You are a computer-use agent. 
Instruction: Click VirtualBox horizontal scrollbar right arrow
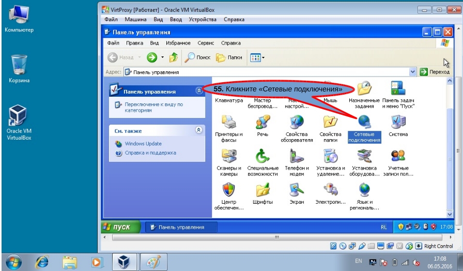451,237
